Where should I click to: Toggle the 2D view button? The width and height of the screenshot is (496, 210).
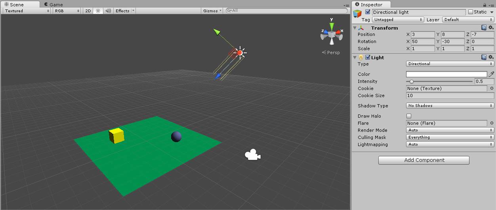[x=88, y=11]
